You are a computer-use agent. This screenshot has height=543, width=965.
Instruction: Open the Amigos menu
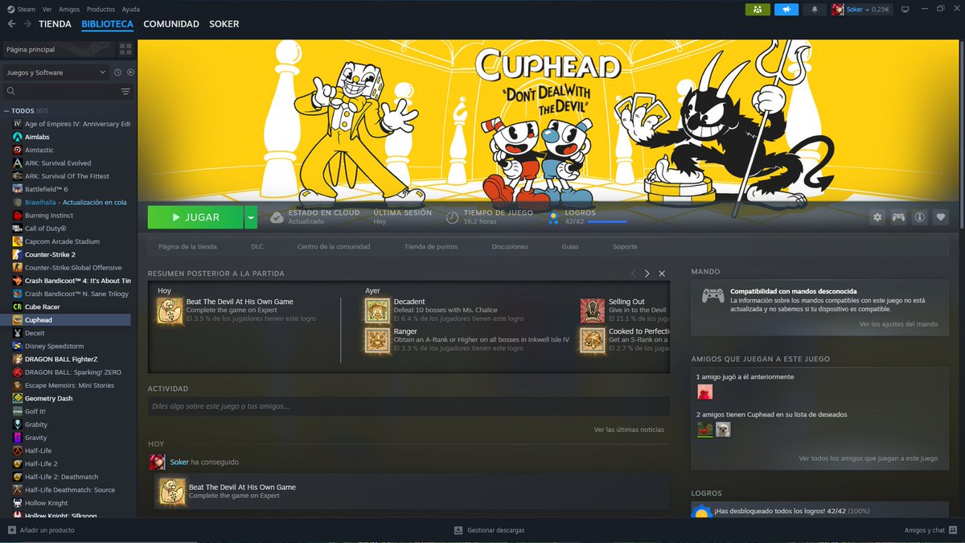coord(69,9)
